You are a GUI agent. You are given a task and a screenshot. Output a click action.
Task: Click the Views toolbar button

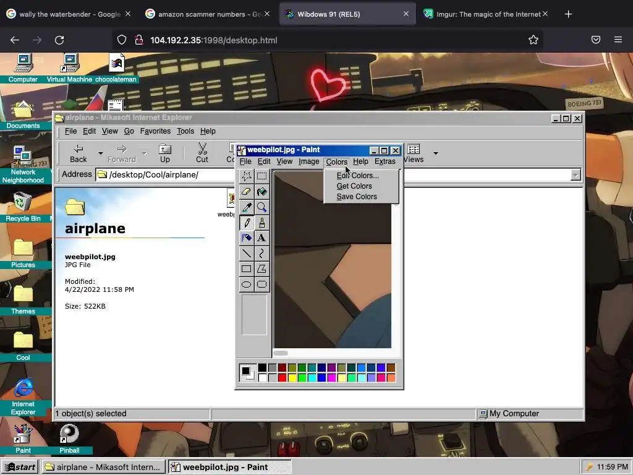(414, 153)
